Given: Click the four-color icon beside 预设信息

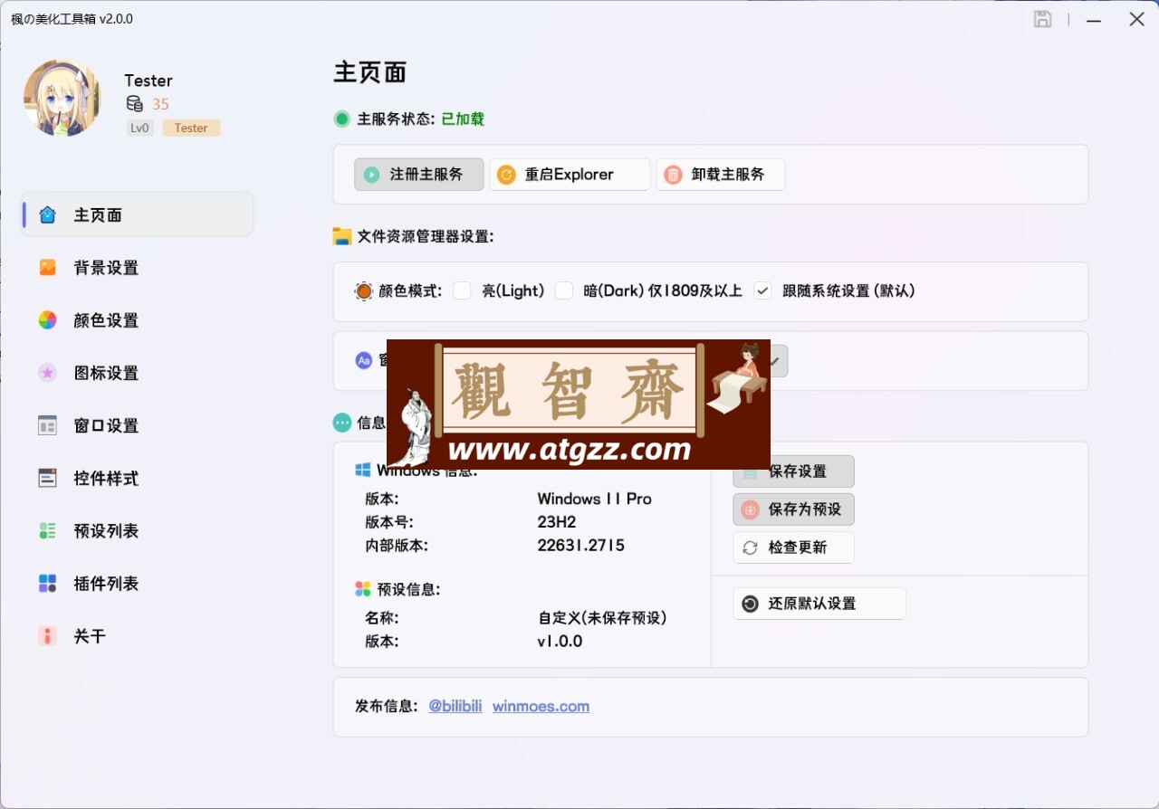Looking at the screenshot, I should [x=363, y=589].
